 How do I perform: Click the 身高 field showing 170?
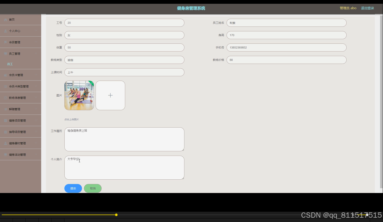[286, 35]
